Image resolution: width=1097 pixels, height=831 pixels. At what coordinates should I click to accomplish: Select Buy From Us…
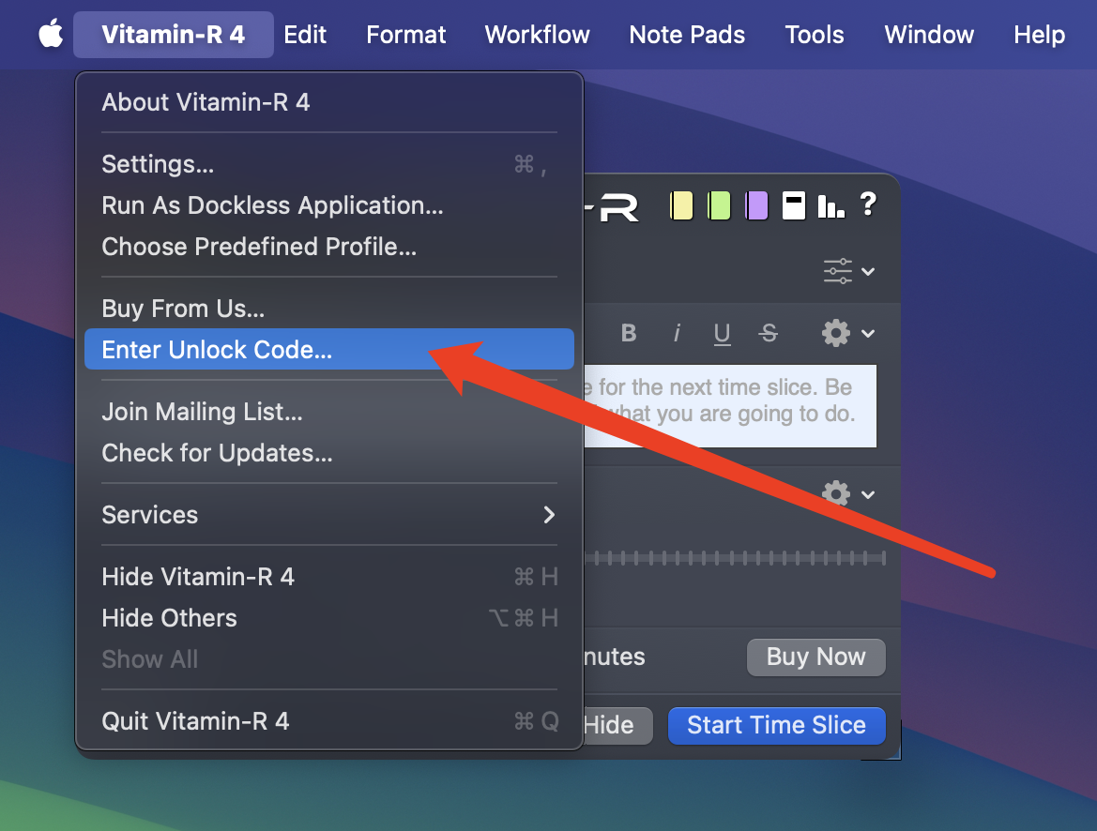328,308
